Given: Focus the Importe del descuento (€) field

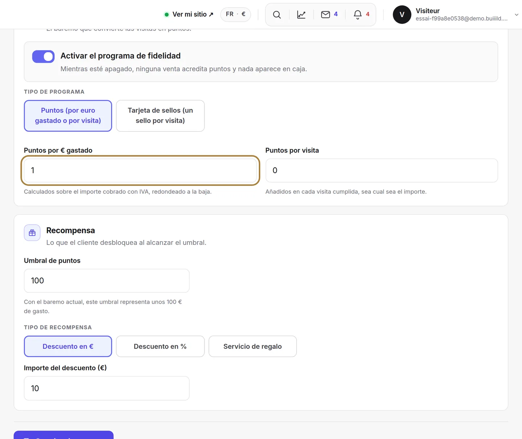Looking at the screenshot, I should click(107, 388).
